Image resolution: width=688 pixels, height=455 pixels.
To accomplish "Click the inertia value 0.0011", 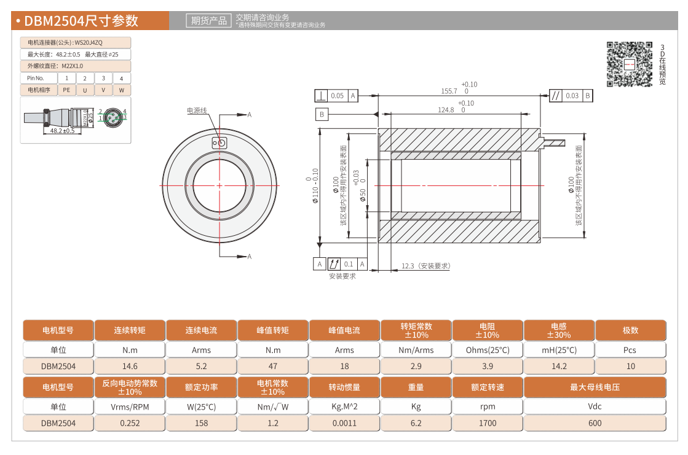I will click(x=344, y=424).
